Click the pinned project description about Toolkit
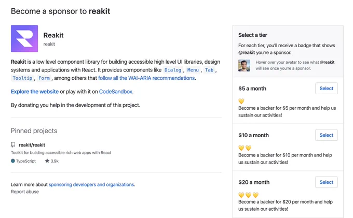This screenshot has width=353, height=218. pos(61,153)
